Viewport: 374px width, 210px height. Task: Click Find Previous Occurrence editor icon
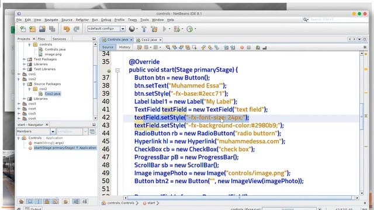click(x=175, y=47)
